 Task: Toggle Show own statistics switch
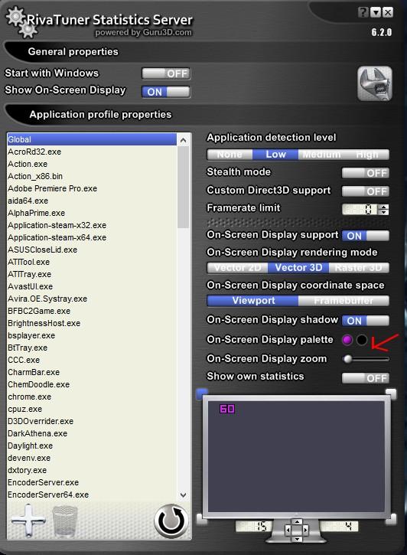pos(366,378)
